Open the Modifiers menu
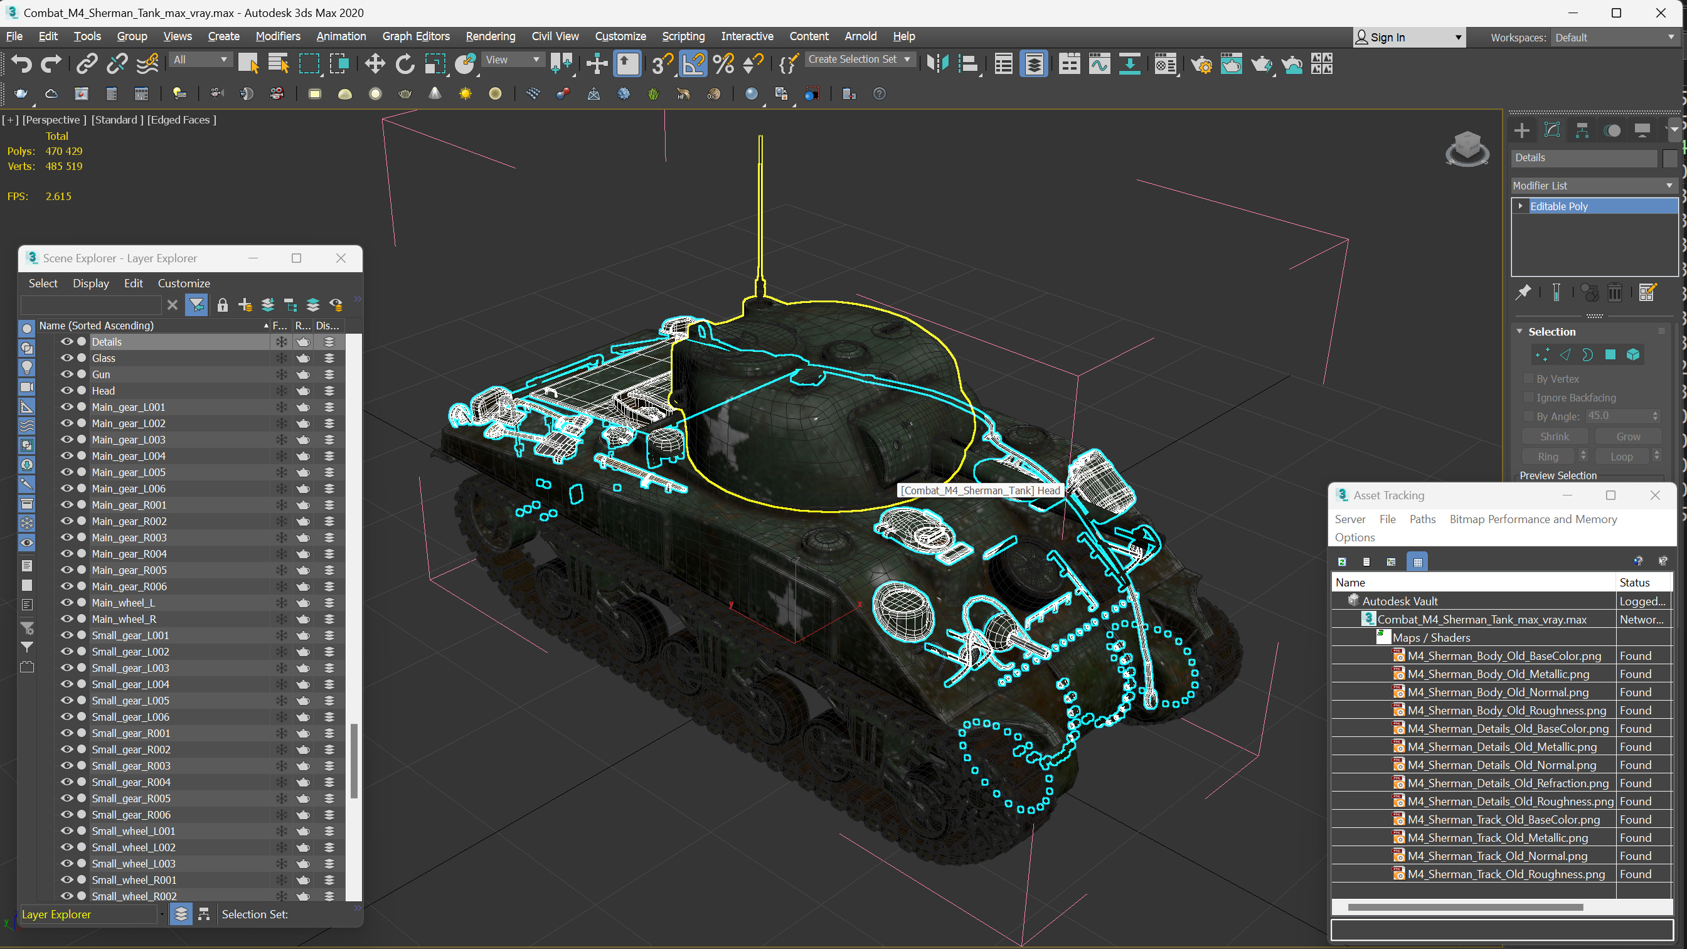1687x949 pixels. [278, 36]
